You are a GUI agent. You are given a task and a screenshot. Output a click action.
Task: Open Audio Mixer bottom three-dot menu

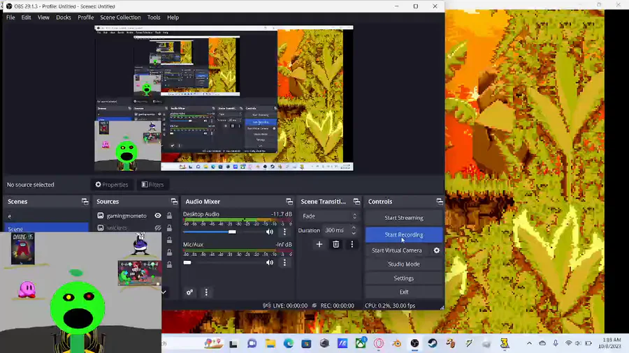(x=206, y=292)
